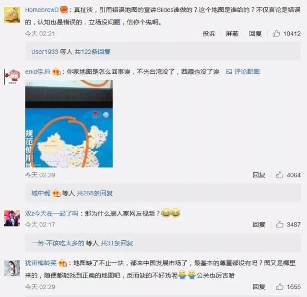Expand 共268条回复 replies
307x297 pixels.
point(94,193)
